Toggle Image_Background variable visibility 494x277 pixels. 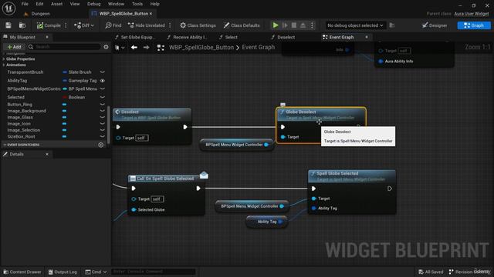tap(103, 111)
